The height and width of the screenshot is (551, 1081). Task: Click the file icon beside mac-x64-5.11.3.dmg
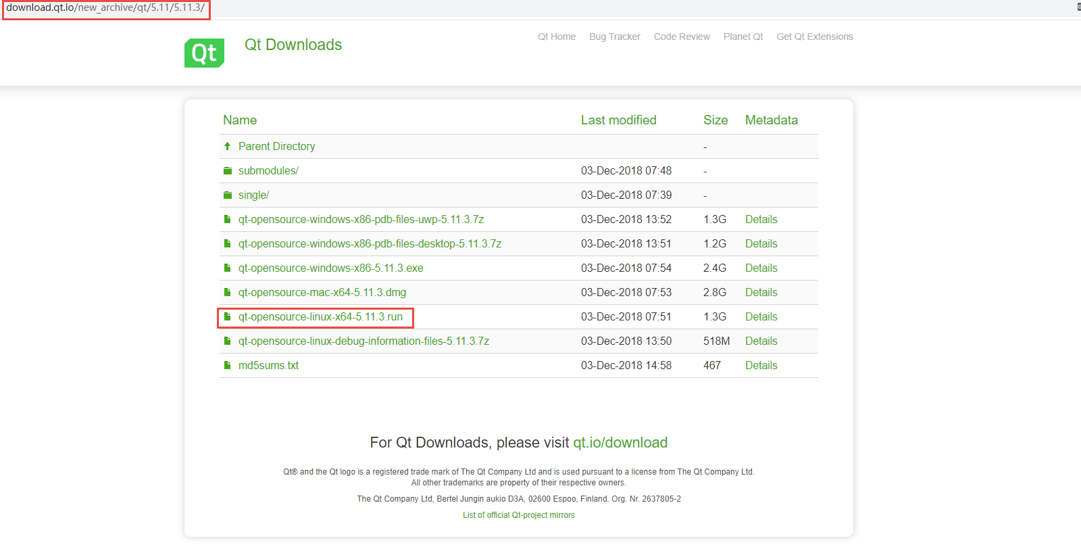pyautogui.click(x=228, y=292)
